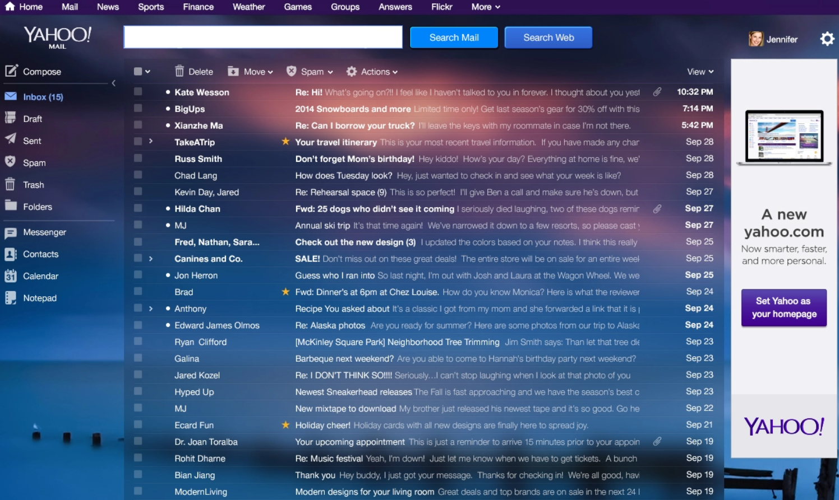Expand the Canines and Co. conversation chevron
Screen dimensions: 839x500
pyautogui.click(x=151, y=258)
